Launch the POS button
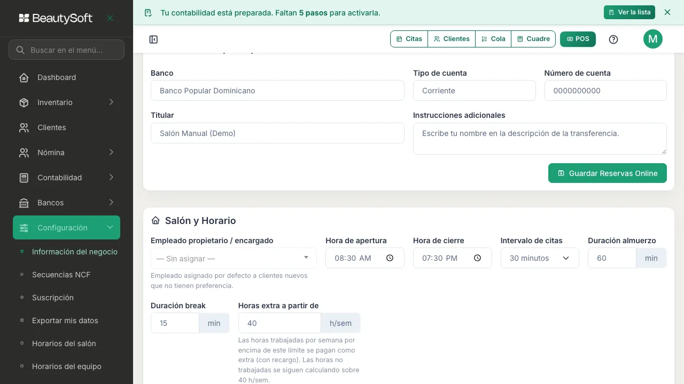The width and height of the screenshot is (684, 384). point(578,39)
